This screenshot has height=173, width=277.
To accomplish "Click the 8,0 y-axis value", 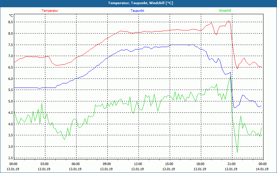I will click(x=10, y=33).
